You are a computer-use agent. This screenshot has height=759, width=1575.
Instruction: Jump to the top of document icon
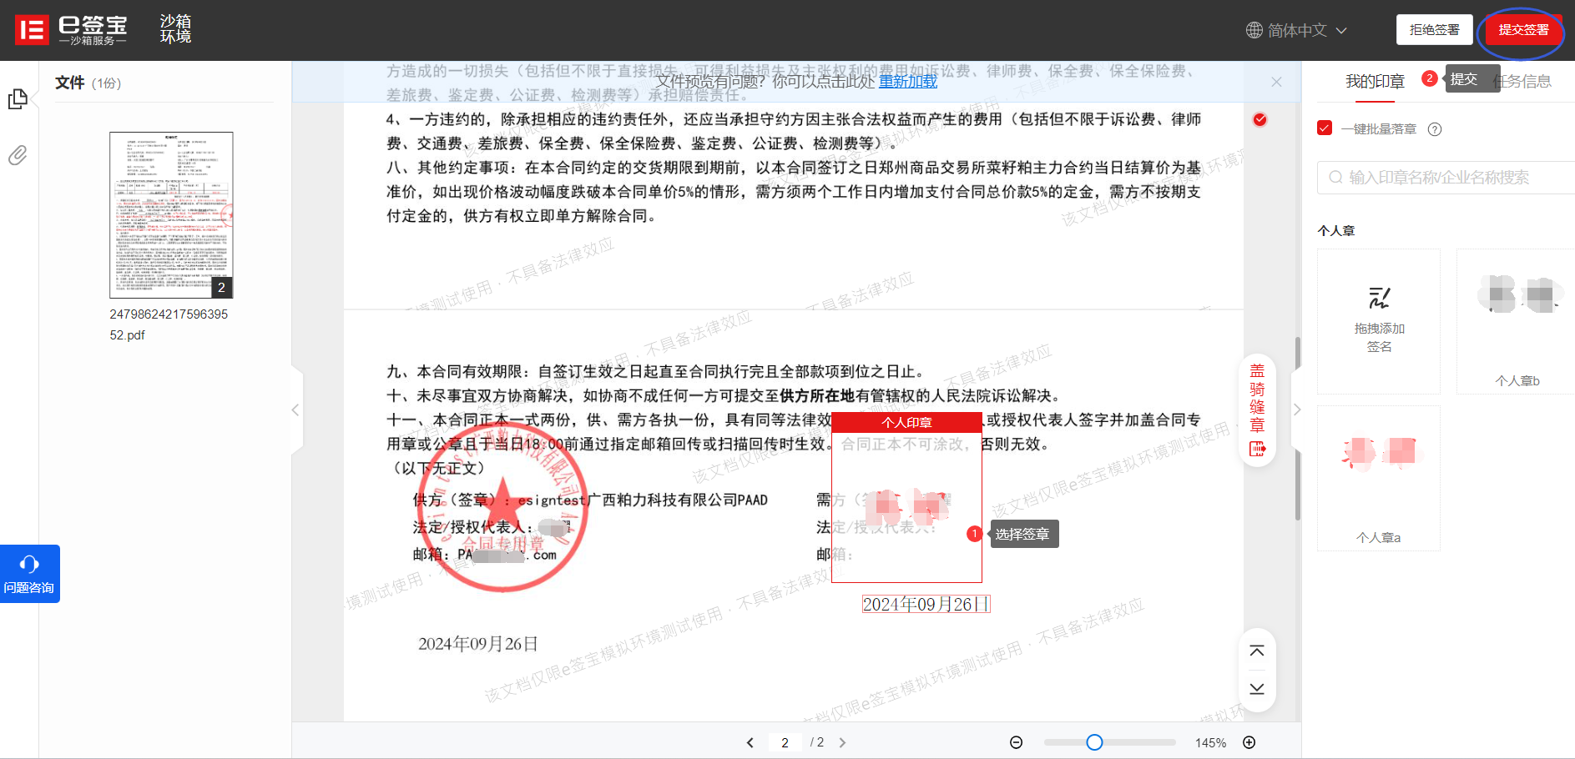pyautogui.click(x=1257, y=651)
